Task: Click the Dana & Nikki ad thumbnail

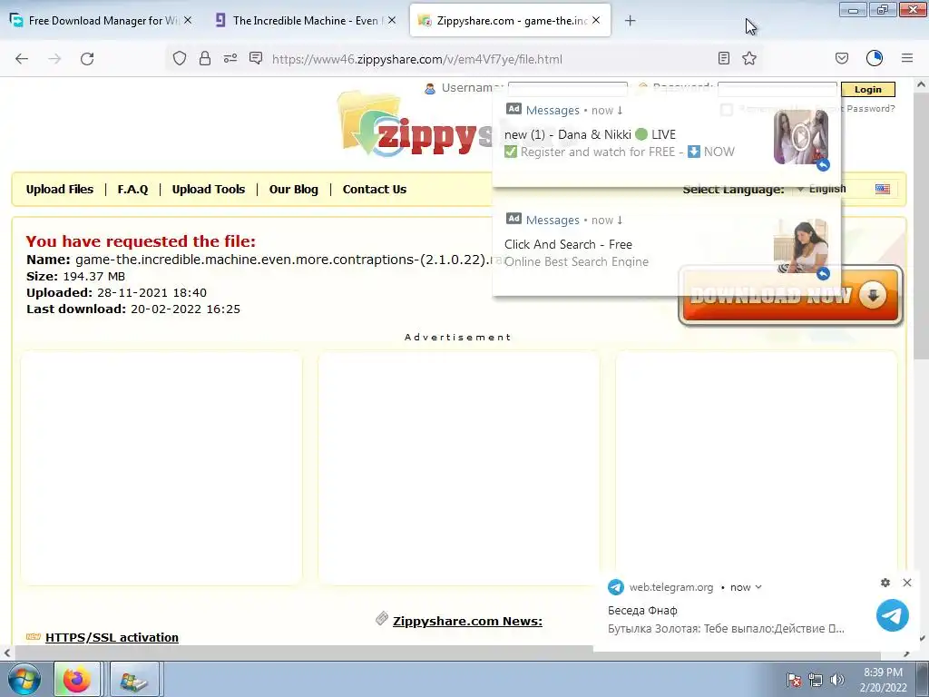Action: [801, 138]
